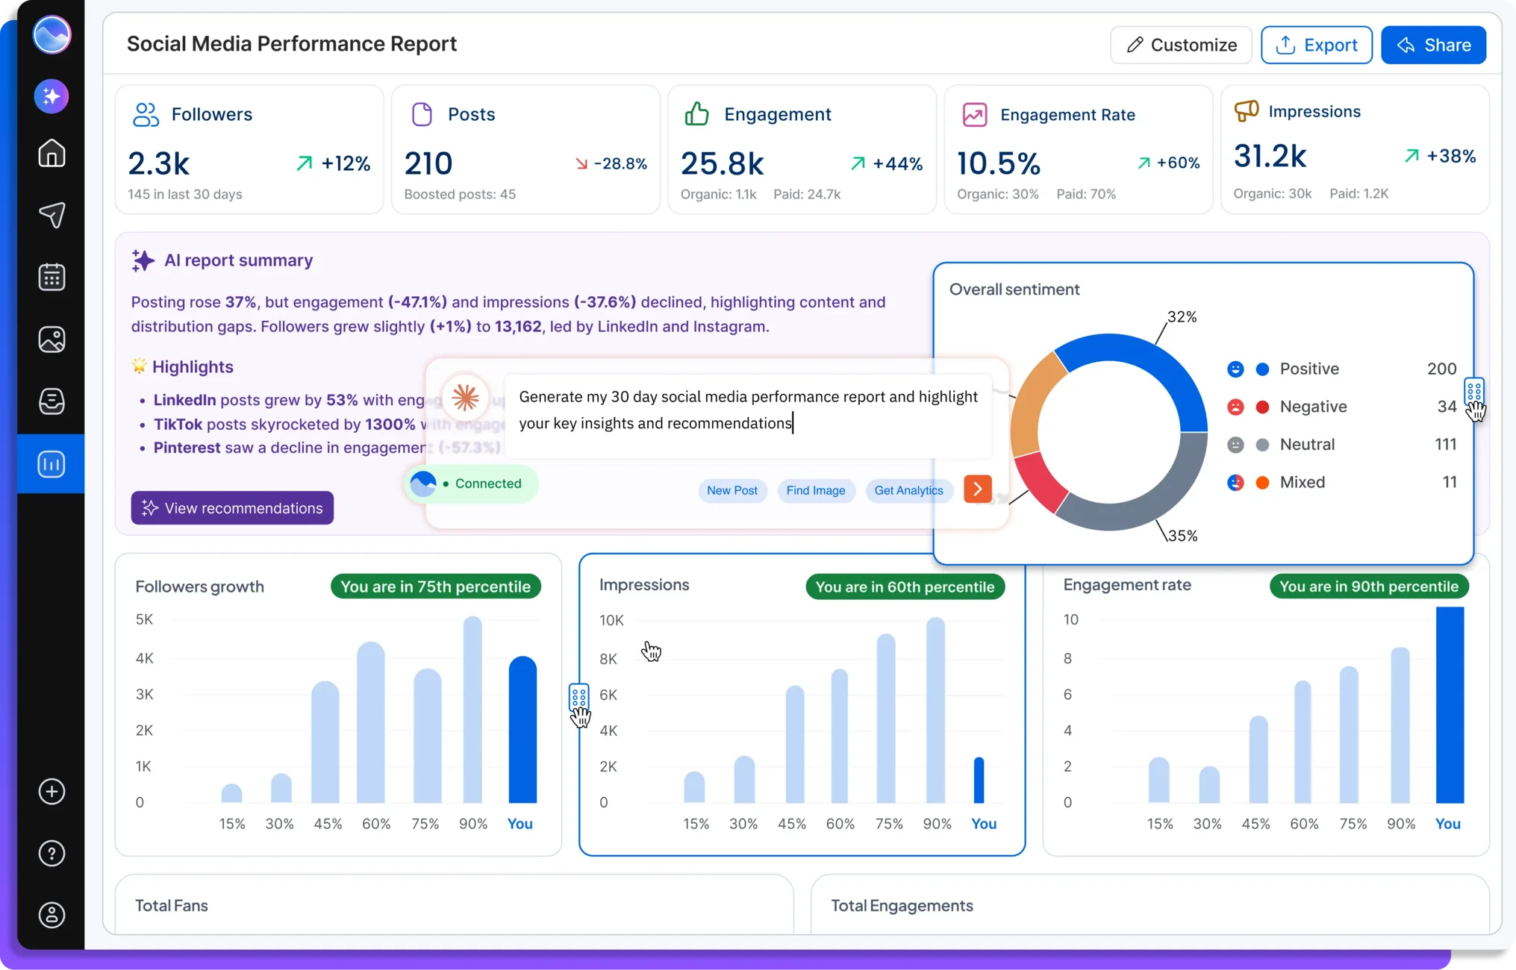The width and height of the screenshot is (1516, 970).
Task: Click the orange Mixed color dot in legend
Action: pyautogui.click(x=1262, y=482)
